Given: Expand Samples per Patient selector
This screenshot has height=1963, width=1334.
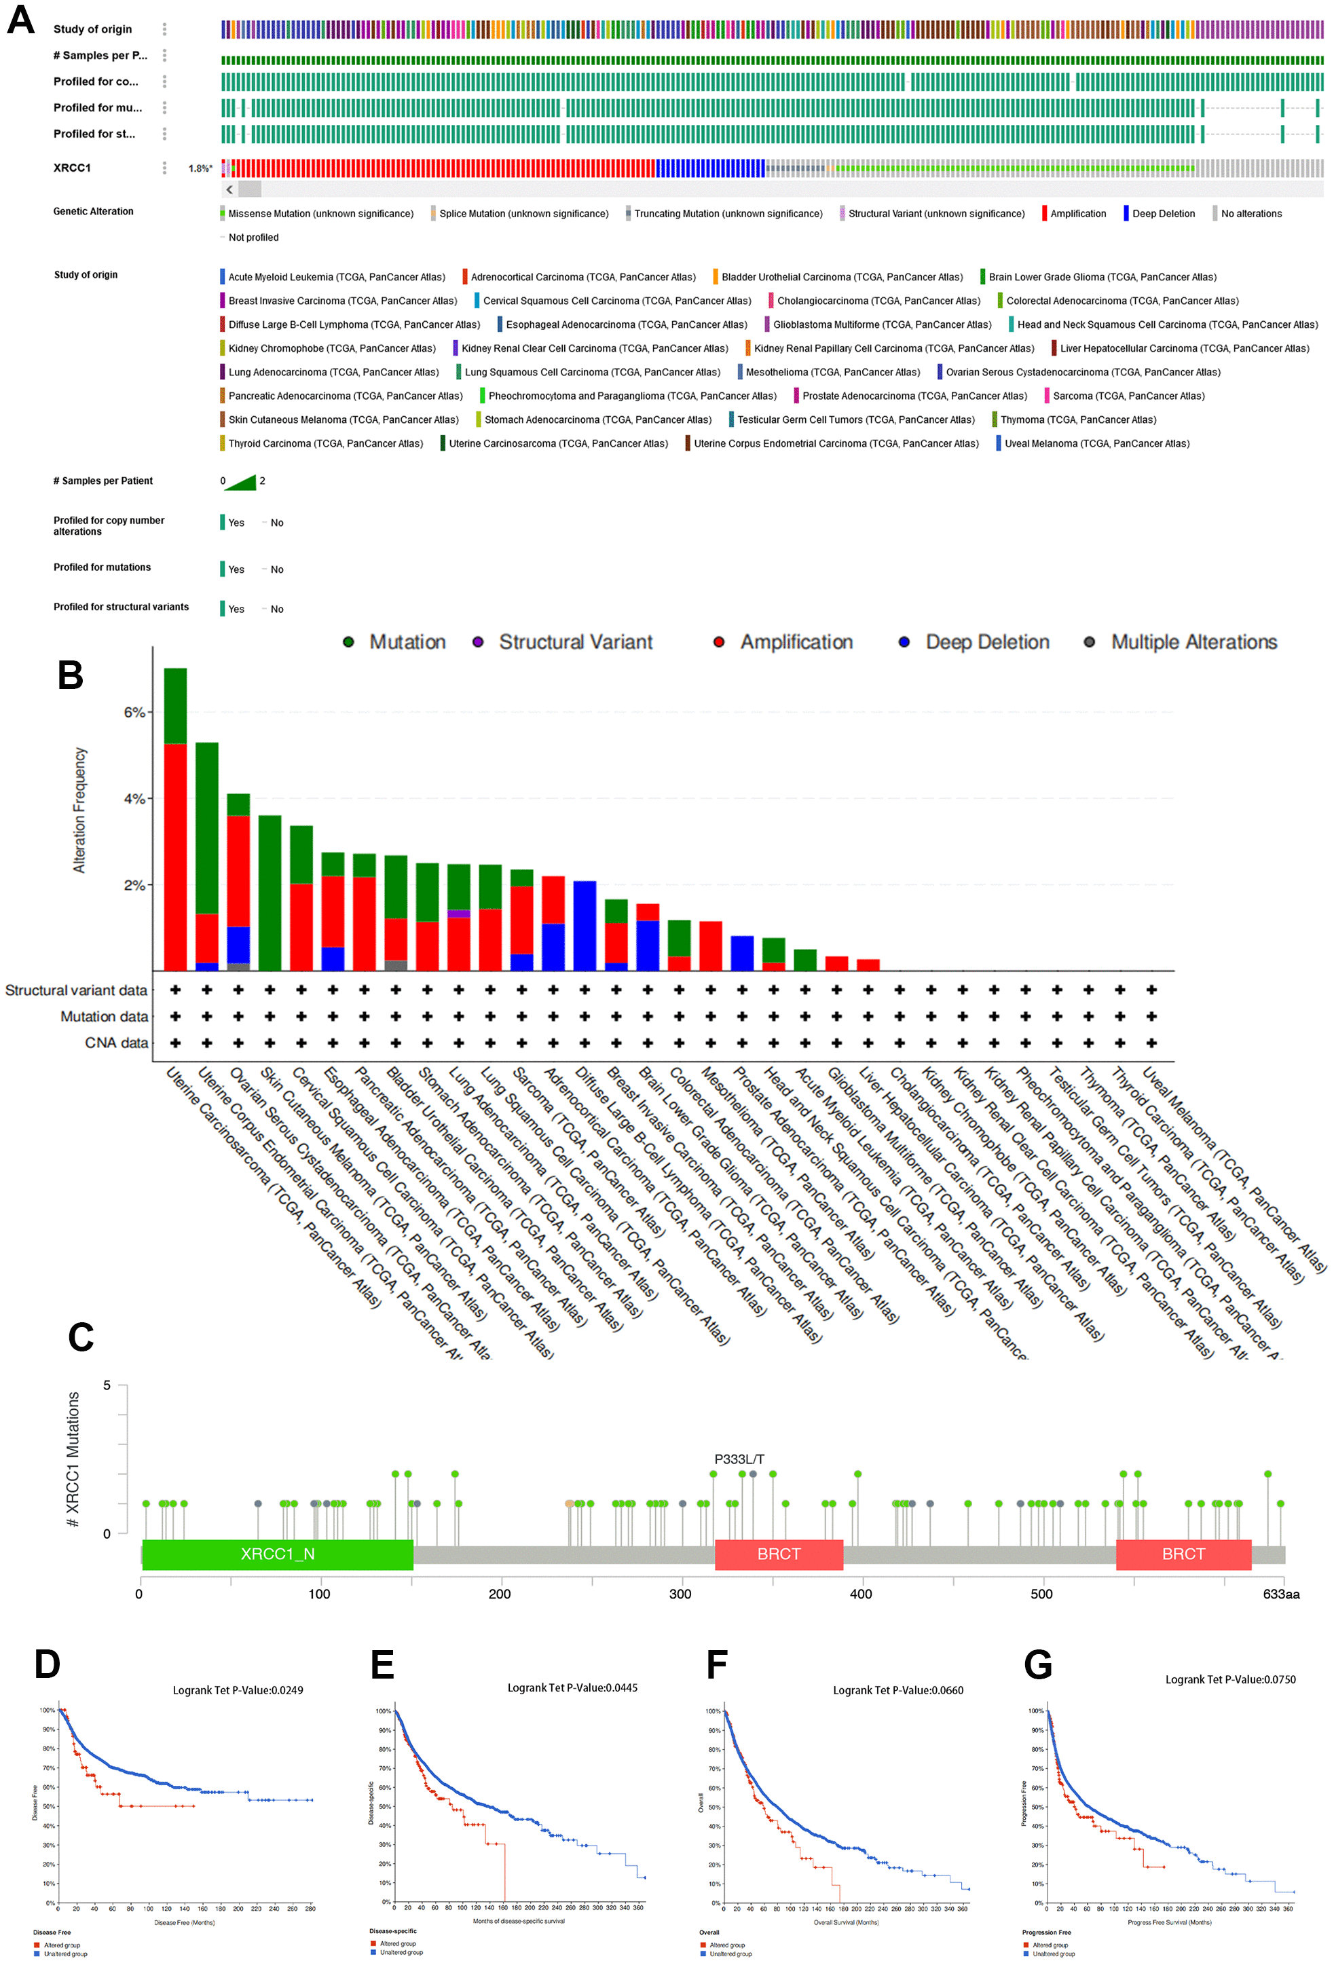Looking at the screenshot, I should coord(164,55).
